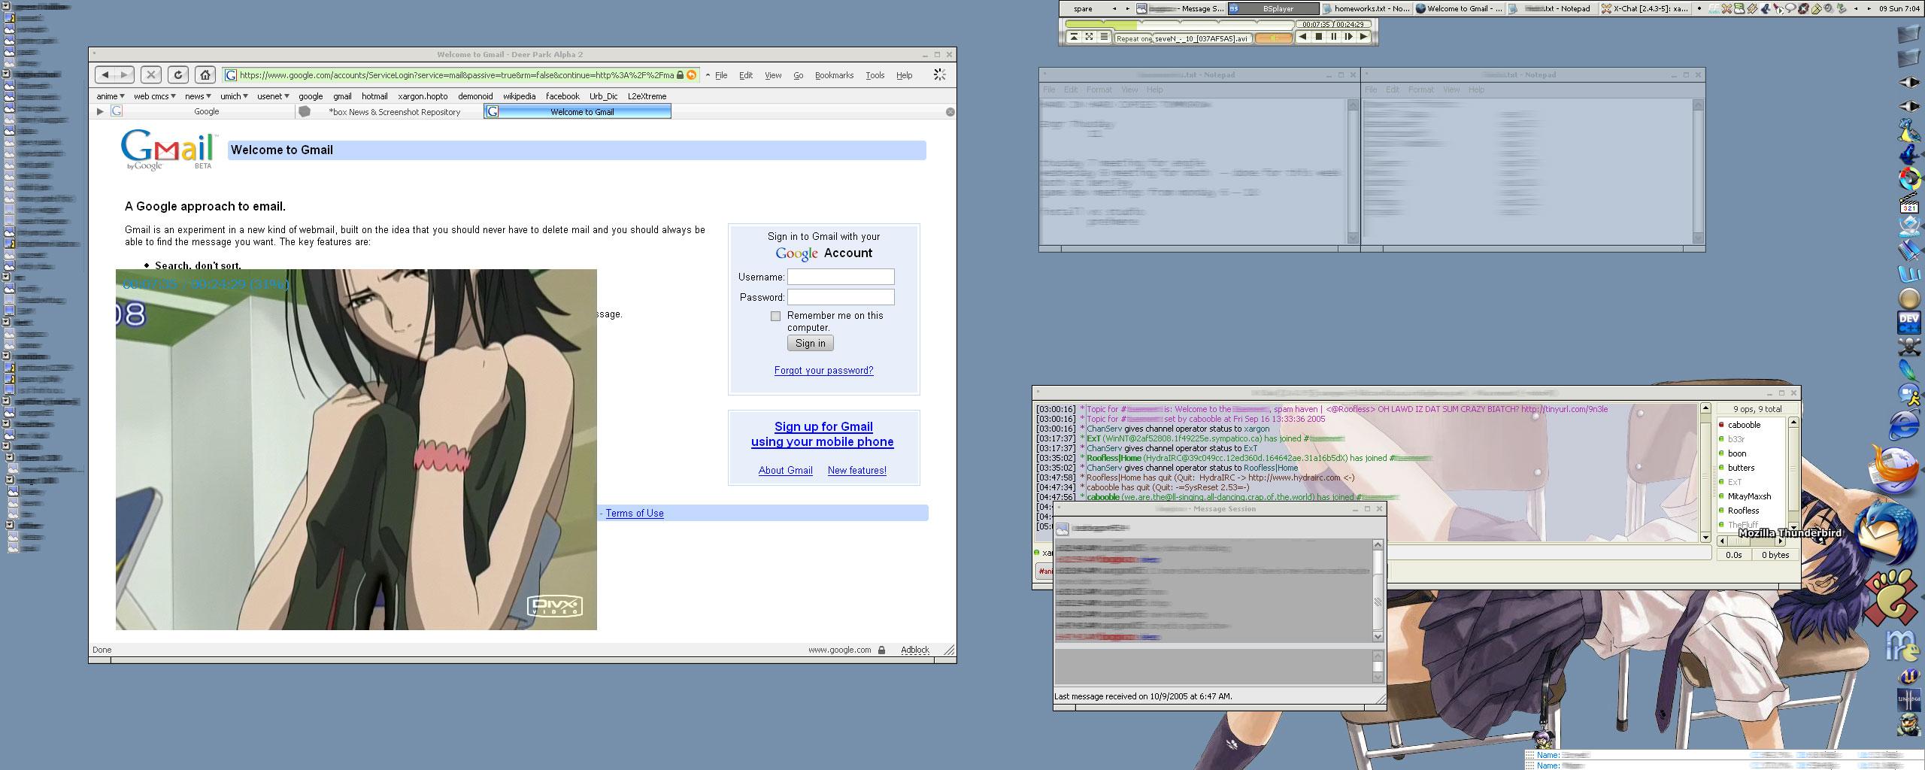Image resolution: width=1925 pixels, height=770 pixels.
Task: Step forward one frame in BSplayer
Action: (1349, 37)
